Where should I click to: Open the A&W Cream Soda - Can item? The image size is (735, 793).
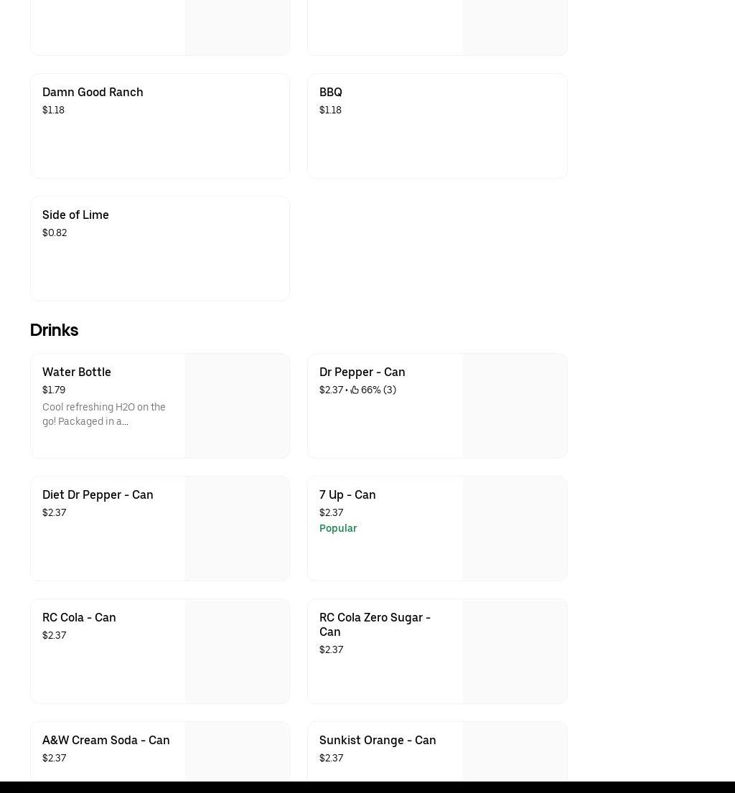[x=160, y=752]
